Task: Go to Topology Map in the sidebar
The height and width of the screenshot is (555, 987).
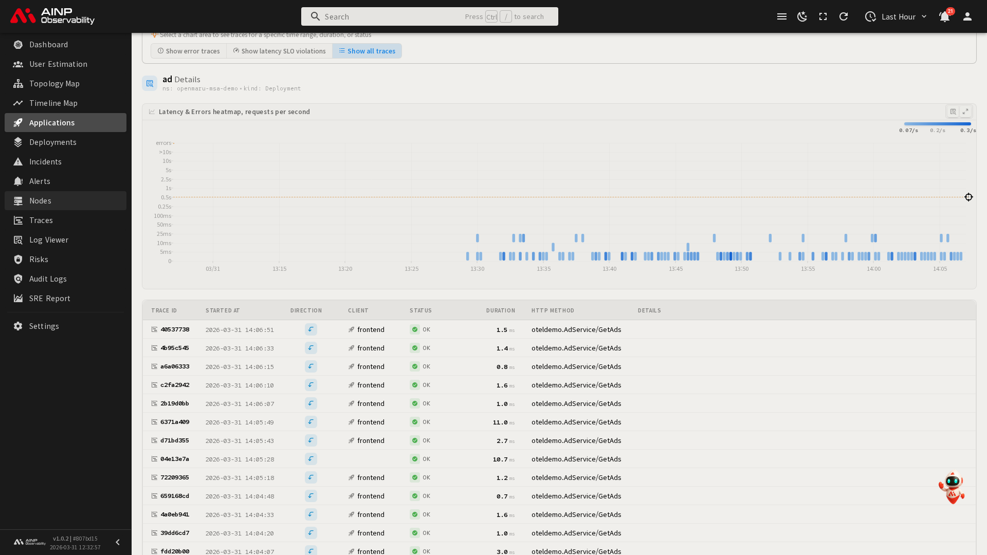Action: tap(54, 83)
